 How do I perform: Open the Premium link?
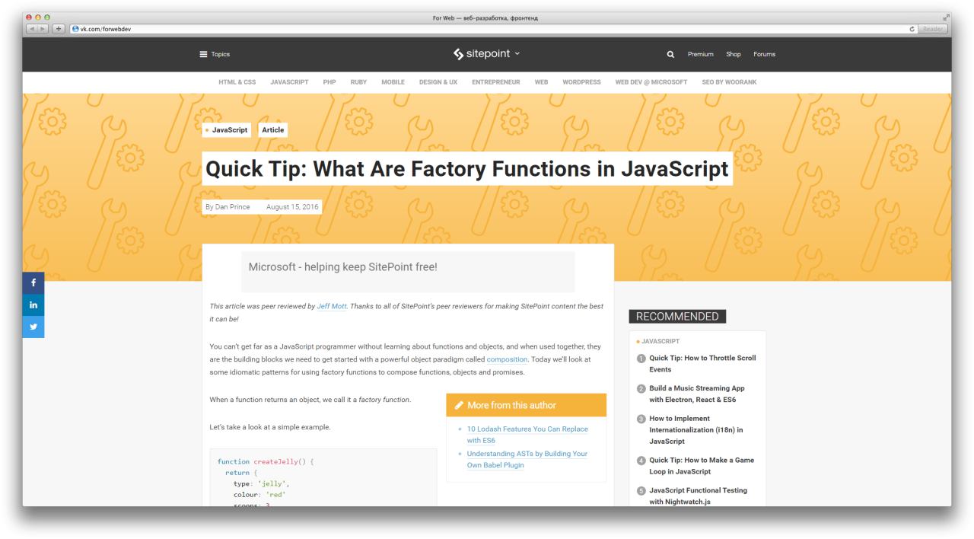701,54
